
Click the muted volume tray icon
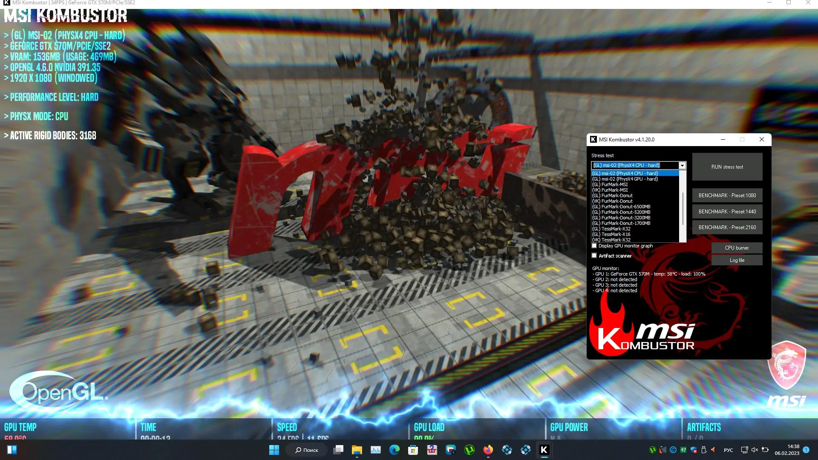(x=755, y=450)
